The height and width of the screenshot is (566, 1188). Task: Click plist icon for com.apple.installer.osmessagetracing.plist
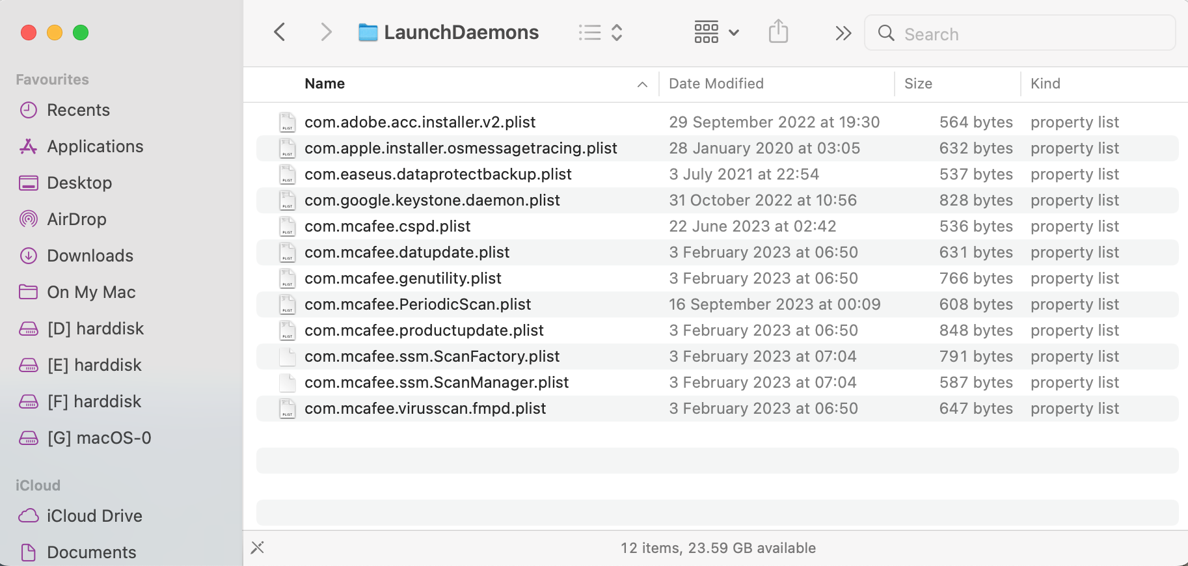[287, 148]
